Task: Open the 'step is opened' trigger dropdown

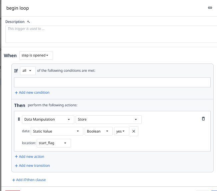Action: click(x=36, y=55)
